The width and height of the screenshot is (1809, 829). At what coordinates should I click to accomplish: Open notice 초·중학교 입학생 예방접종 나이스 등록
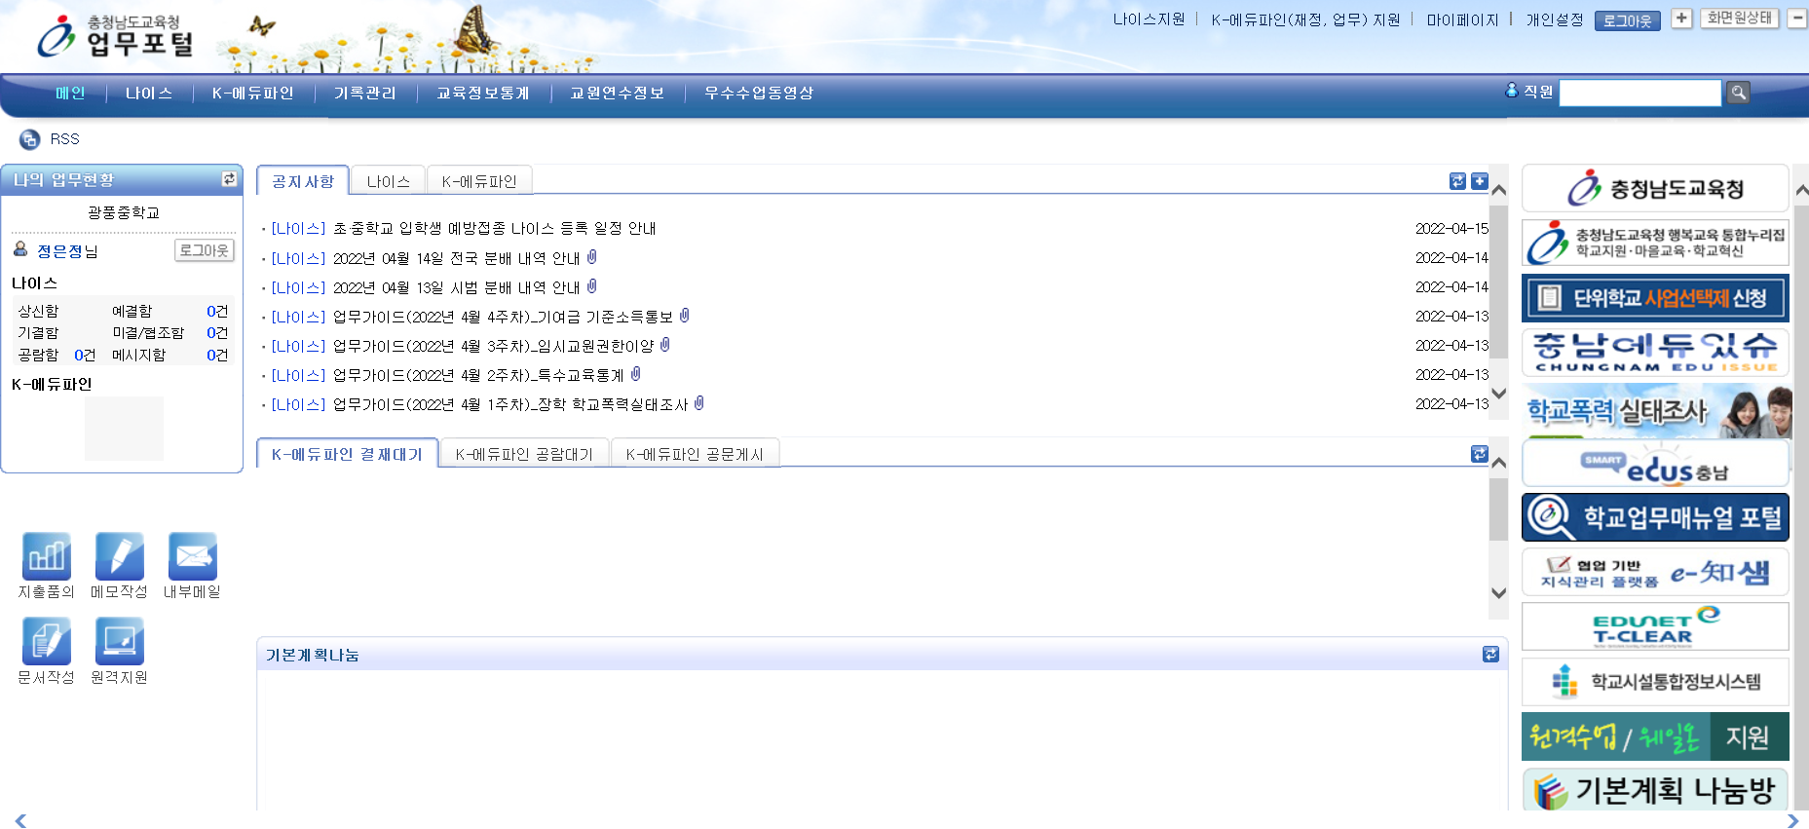coord(495,228)
